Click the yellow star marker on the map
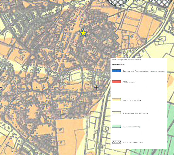174x155 pixels. 83,33
